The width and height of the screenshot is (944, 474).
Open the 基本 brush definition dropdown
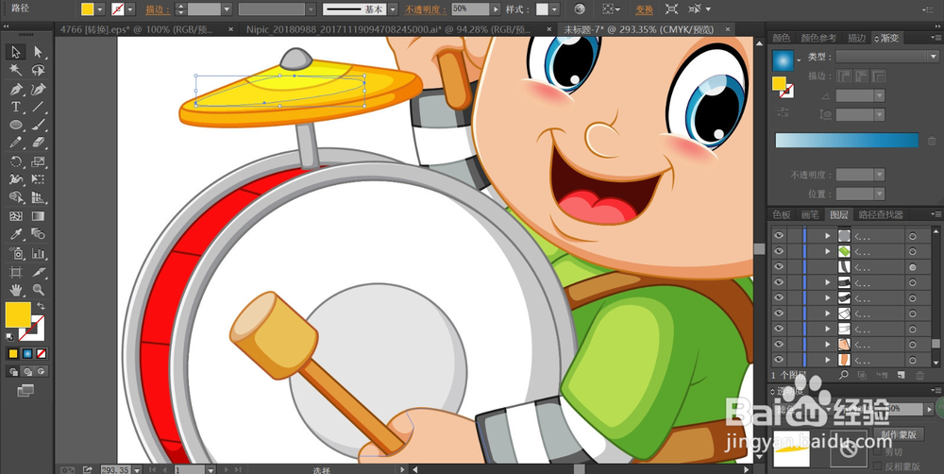(393, 9)
